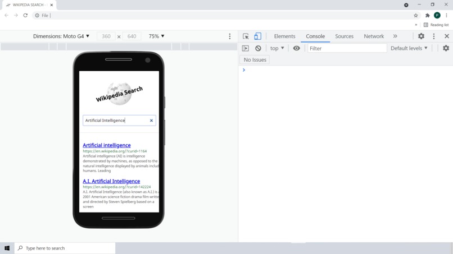Viewport: 453px width, 254px height.
Task: Open the site information icon beside File
Action: pyautogui.click(x=37, y=16)
